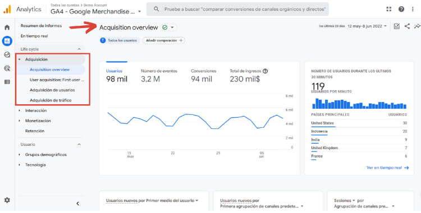421x213 pixels.
Task: Click the green check status icon
Action: click(x=165, y=27)
